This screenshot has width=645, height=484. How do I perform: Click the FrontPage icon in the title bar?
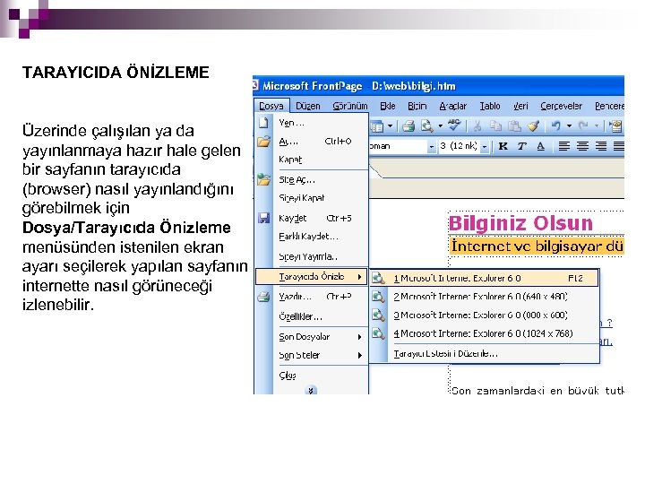(x=255, y=86)
